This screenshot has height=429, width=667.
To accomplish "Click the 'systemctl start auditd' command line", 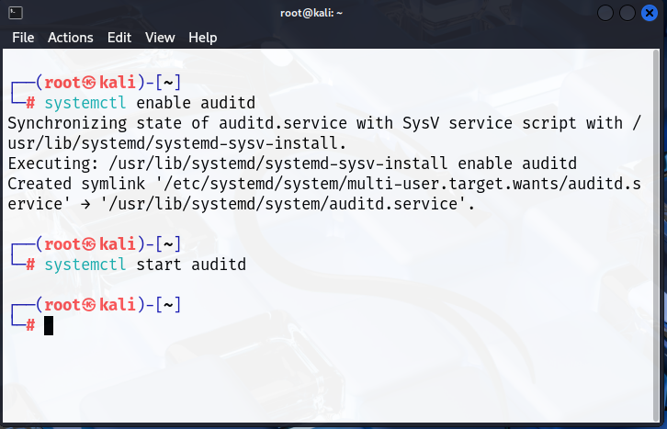I will [145, 265].
